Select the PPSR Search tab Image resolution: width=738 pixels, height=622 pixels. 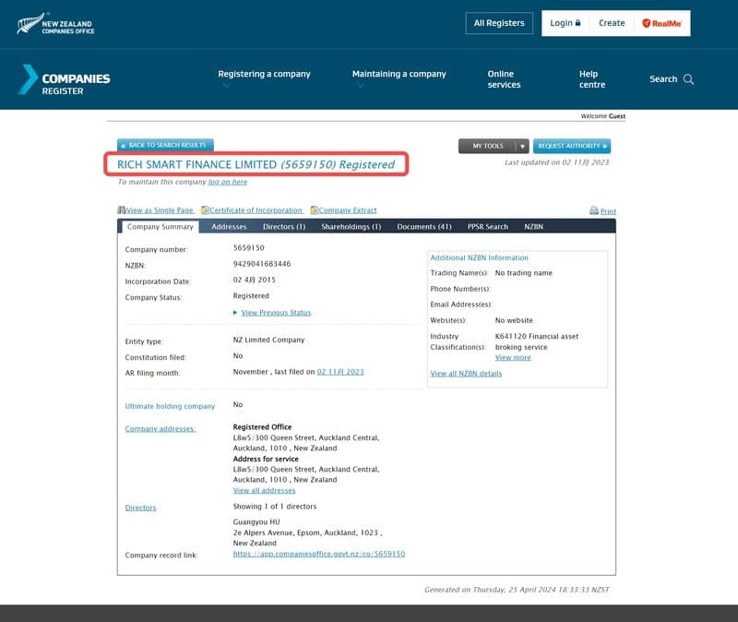click(x=487, y=226)
